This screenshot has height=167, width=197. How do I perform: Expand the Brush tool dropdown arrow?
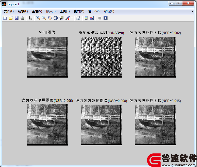72,18
